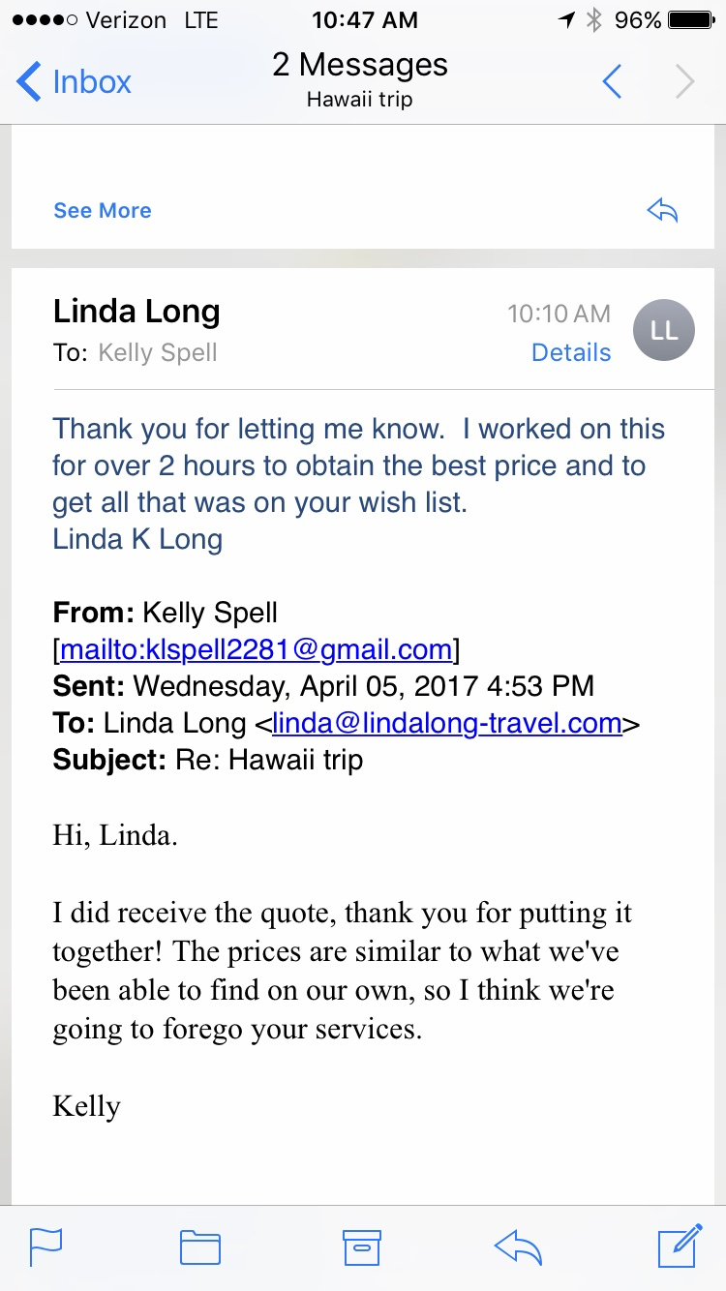Open the klspell2281@gmail.com mailto link

coord(256,649)
